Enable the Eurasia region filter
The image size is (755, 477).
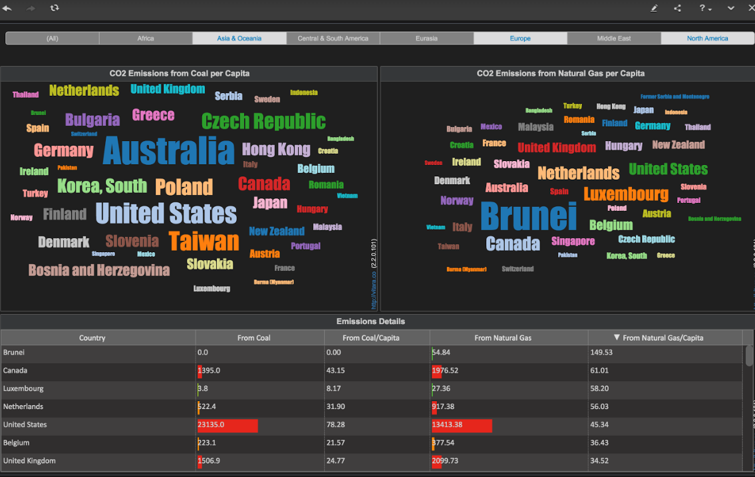pos(426,38)
